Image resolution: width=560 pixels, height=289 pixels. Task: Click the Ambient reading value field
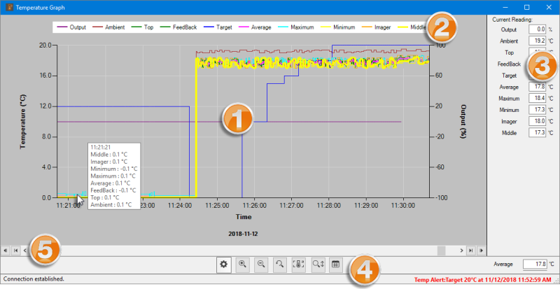(536, 41)
